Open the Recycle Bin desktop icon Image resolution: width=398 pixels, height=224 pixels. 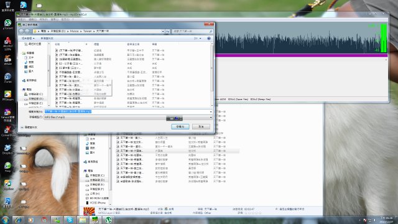click(x=7, y=6)
